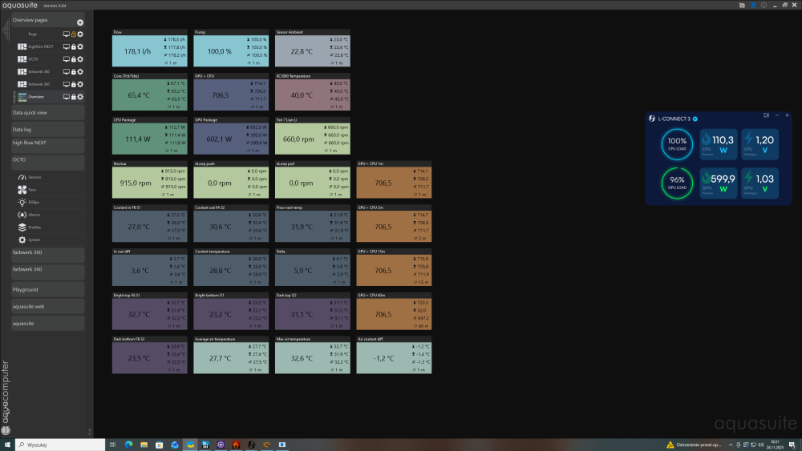Open Microsoft Edge from the taskbar
The width and height of the screenshot is (802, 451).
(x=128, y=445)
